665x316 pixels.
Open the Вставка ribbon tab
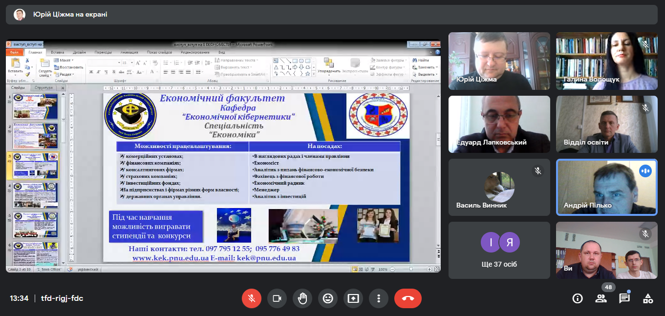(58, 52)
